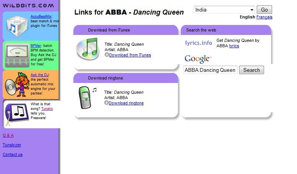
Task: Open the AccuBeatMix link
Action: [x=41, y=17]
